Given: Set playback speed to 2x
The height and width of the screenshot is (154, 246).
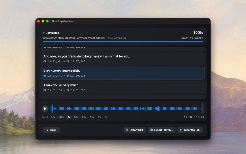Looking at the screenshot, I should tap(99, 117).
